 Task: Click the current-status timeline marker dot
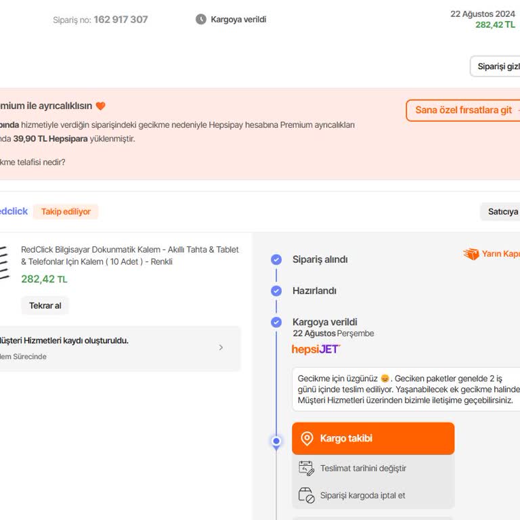coord(276,441)
